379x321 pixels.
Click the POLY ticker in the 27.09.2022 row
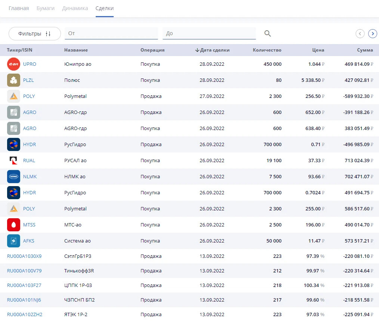(29, 96)
